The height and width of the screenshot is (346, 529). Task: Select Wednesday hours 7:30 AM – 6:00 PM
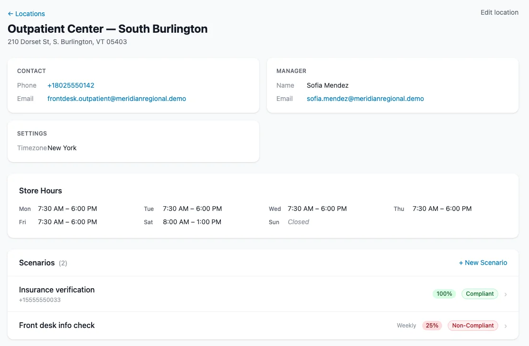(x=317, y=209)
